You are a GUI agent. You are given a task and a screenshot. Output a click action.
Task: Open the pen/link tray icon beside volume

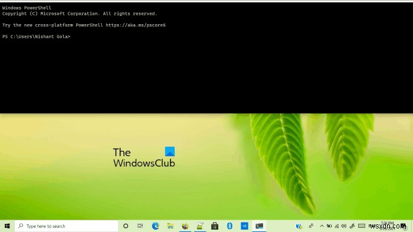point(352,226)
